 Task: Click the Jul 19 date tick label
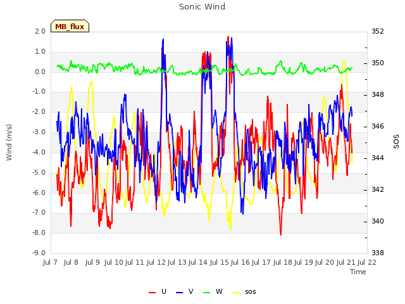(304, 262)
